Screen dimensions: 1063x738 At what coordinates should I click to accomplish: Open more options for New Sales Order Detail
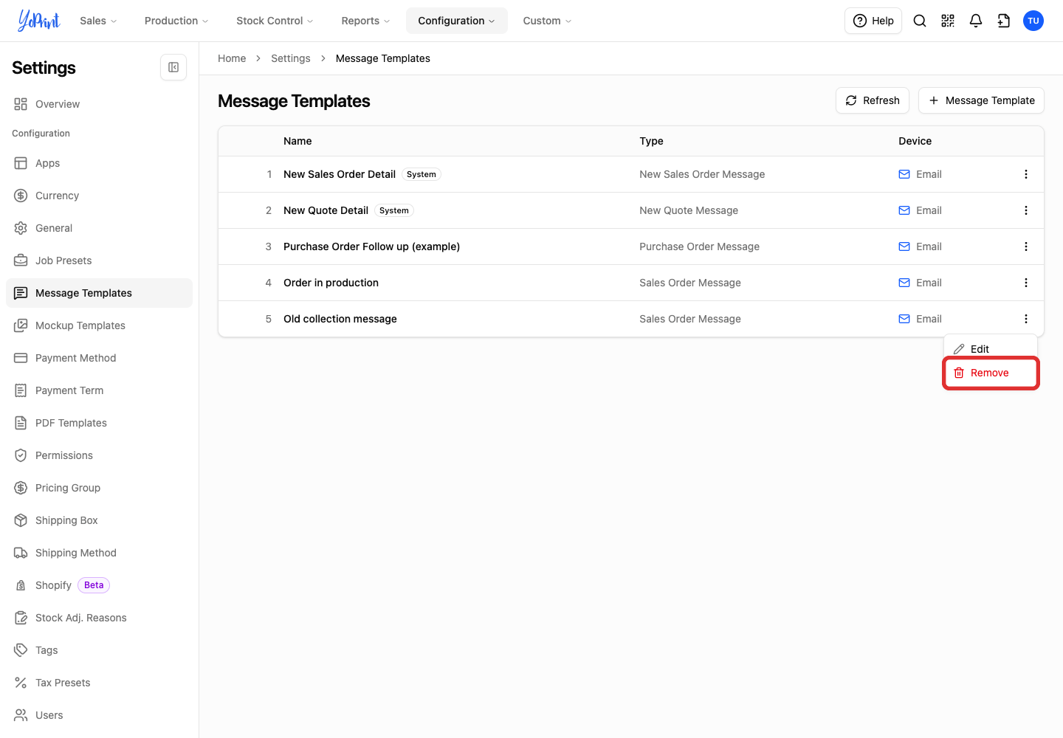(1026, 174)
